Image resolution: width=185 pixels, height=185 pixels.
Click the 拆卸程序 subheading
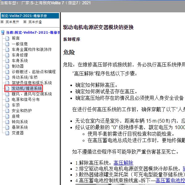(72, 39)
